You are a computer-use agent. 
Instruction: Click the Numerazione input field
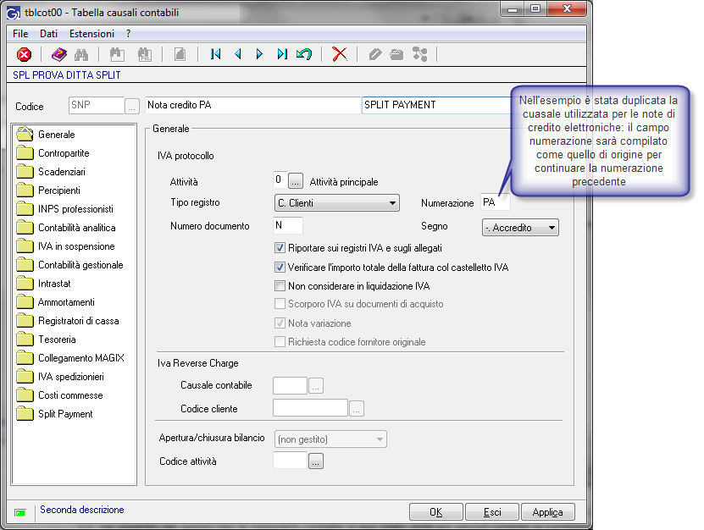tap(496, 202)
